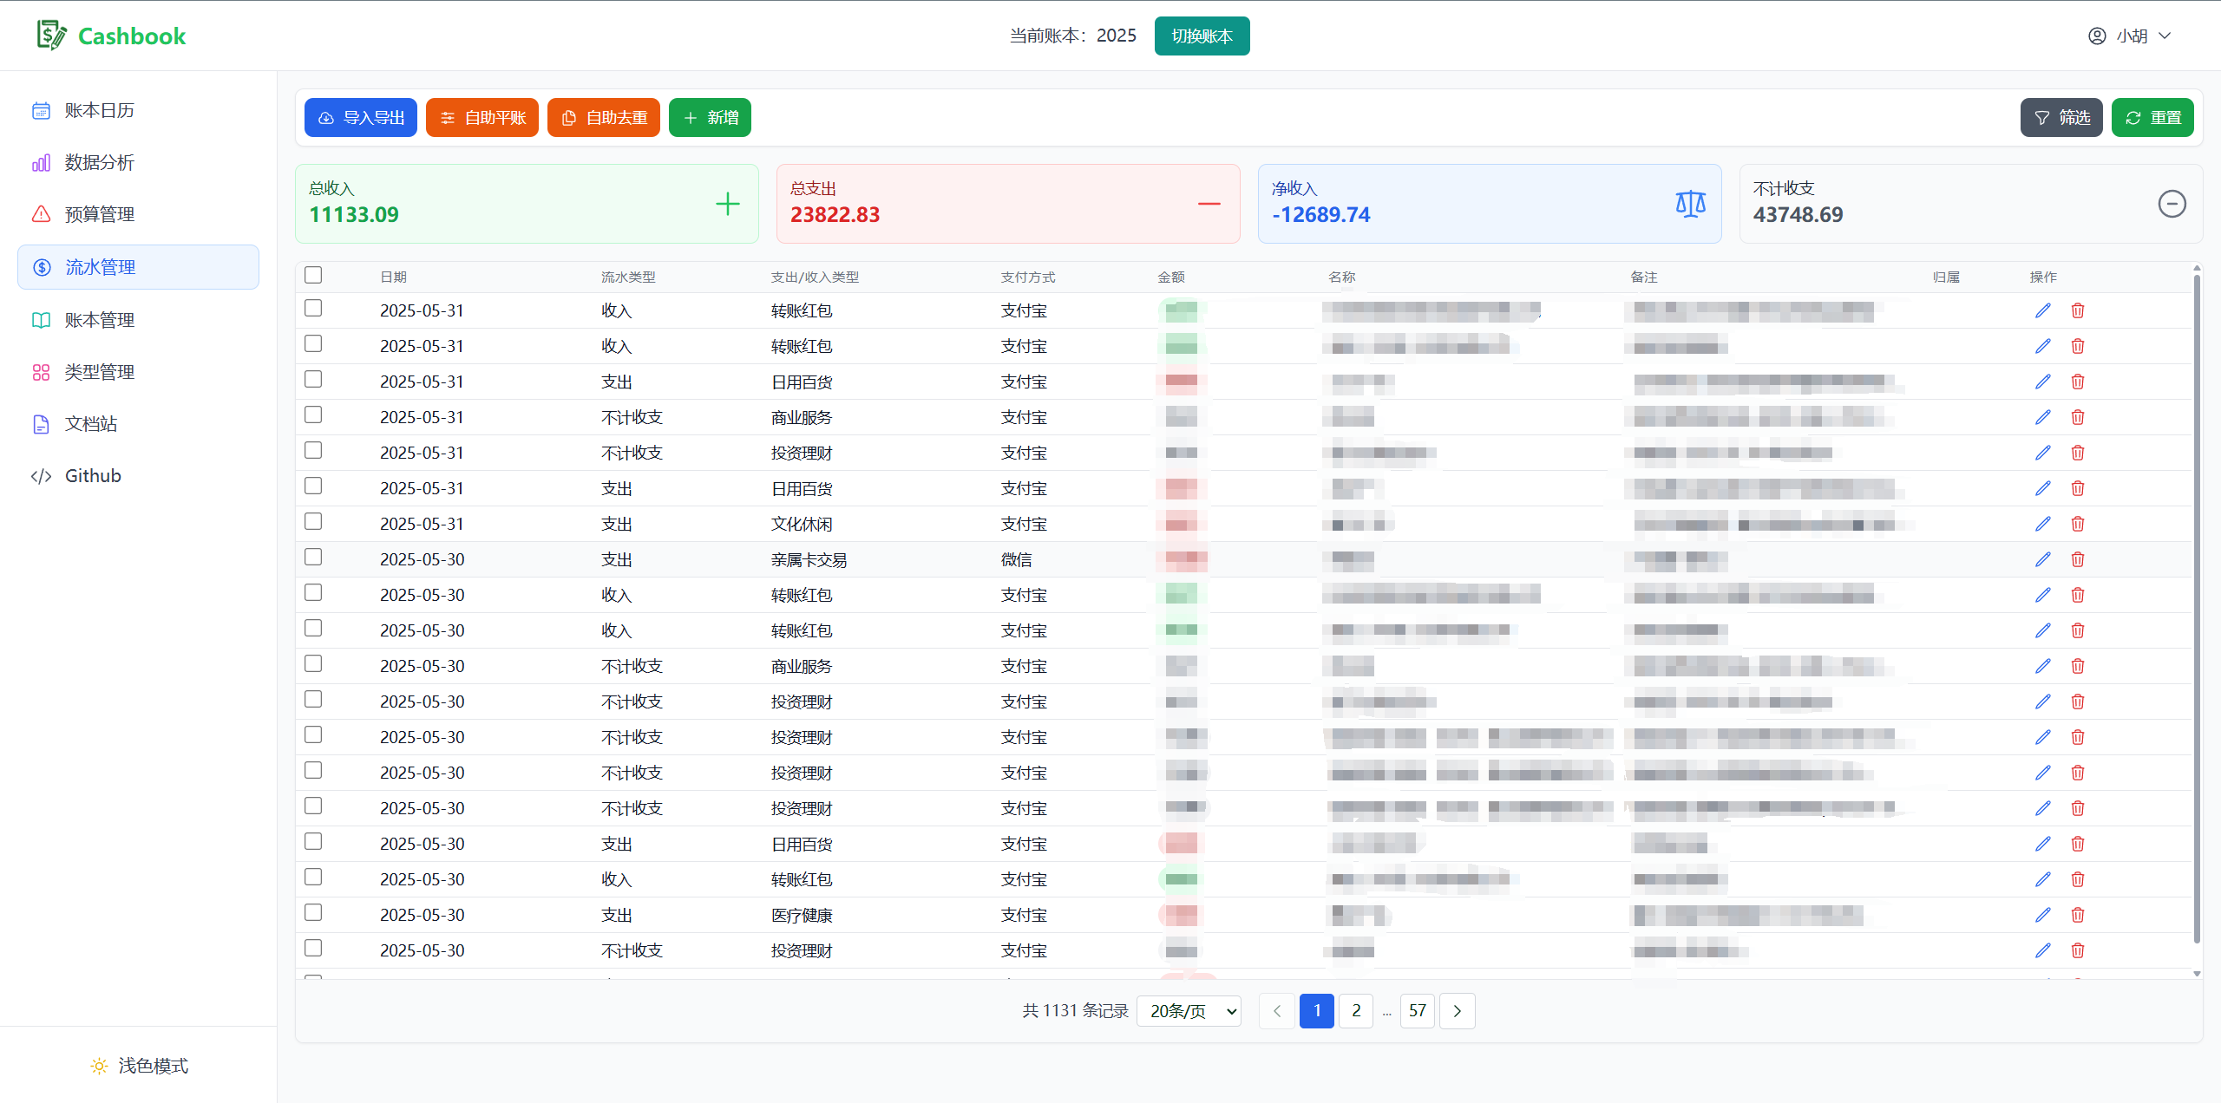Click 切换账本 button
Viewport: 2221px width, 1103px height.
point(1202,36)
